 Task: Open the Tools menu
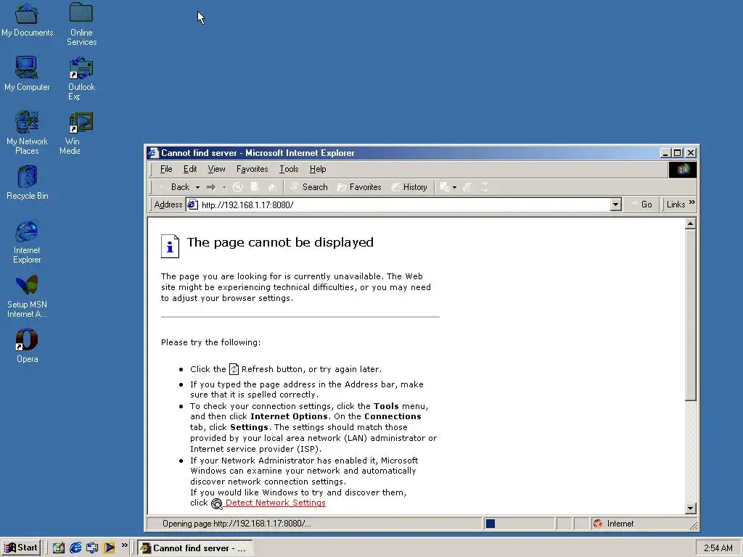click(x=289, y=169)
